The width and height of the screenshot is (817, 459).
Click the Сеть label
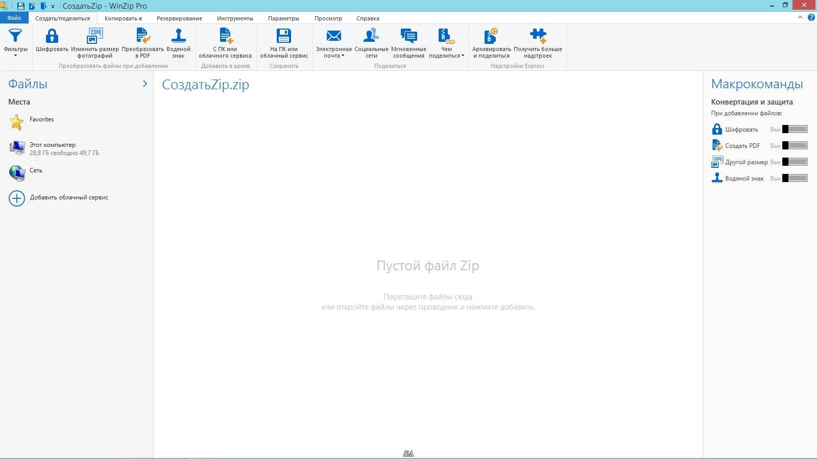click(36, 170)
